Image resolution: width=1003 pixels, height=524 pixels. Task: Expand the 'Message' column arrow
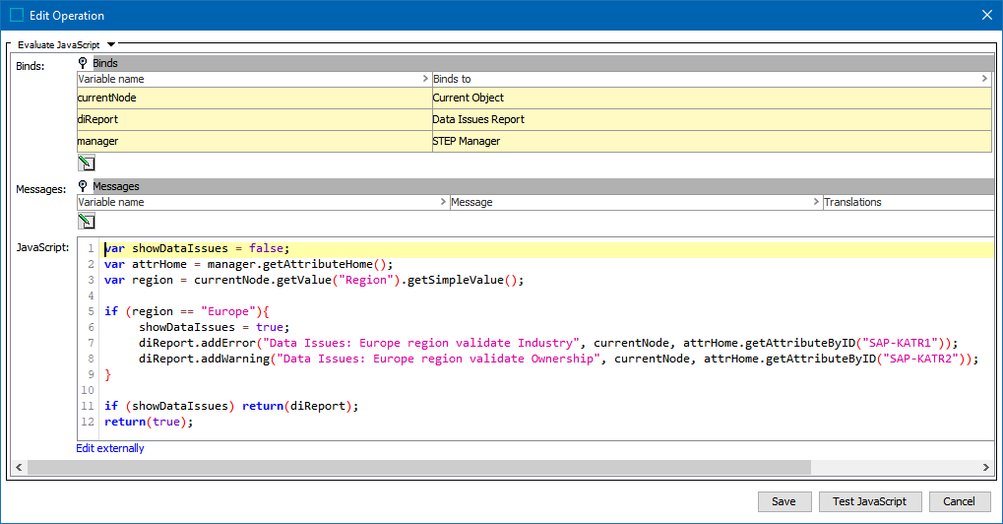point(816,202)
